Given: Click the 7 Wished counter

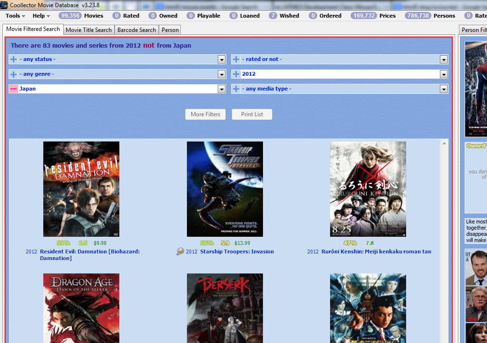Looking at the screenshot, I should tap(284, 16).
